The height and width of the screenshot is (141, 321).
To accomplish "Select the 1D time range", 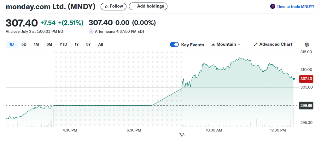I will pos(12,44).
